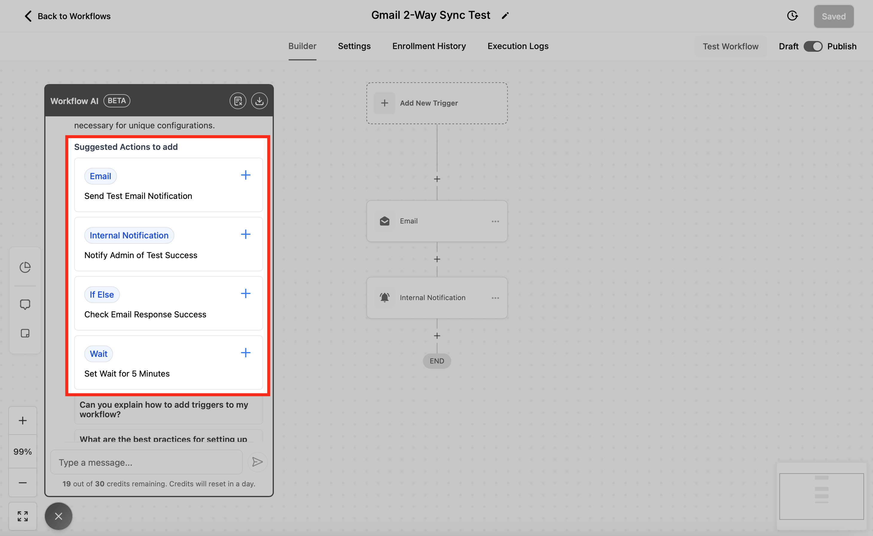Open the Enrollment History tab

[429, 46]
